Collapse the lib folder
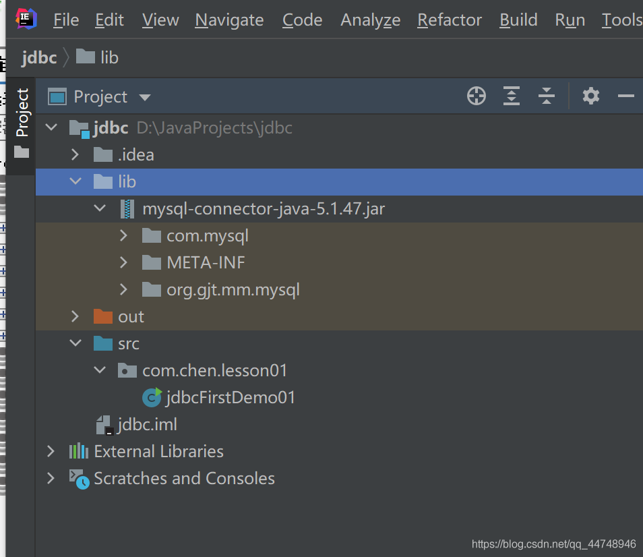This screenshot has width=643, height=557. point(75,181)
